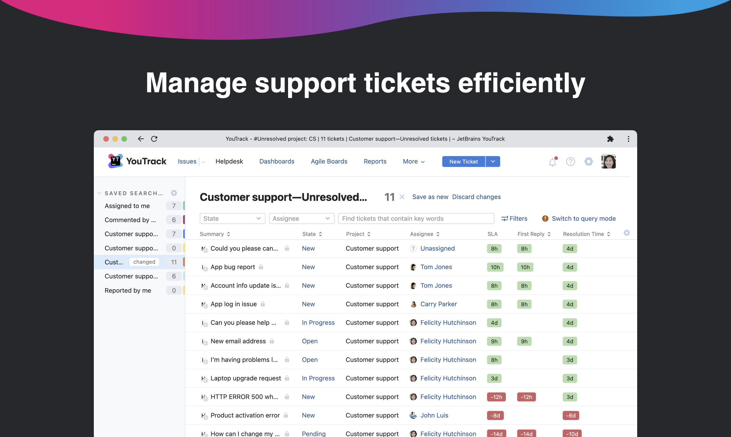The image size is (731, 437).
Task: Open Dashboards tab
Action: 277,161
